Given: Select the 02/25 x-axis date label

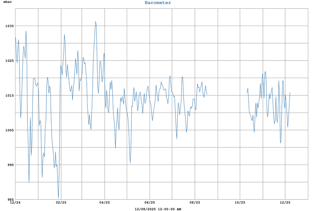Looking at the screenshot, I should 61,203.
